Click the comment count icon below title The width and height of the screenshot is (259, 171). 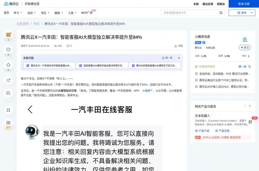(x=68, y=46)
